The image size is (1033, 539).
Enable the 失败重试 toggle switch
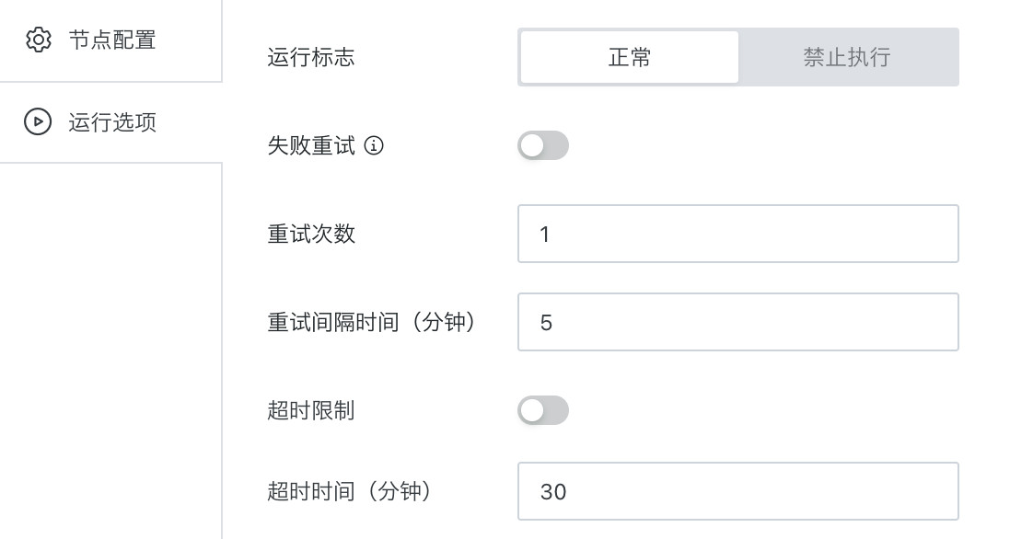coord(543,145)
